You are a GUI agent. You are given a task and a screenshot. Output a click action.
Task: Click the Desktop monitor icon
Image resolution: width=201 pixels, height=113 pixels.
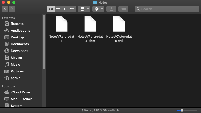pos(7,37)
